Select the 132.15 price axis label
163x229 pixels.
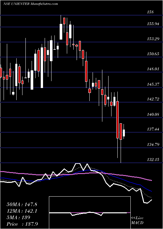[x=153, y=160]
